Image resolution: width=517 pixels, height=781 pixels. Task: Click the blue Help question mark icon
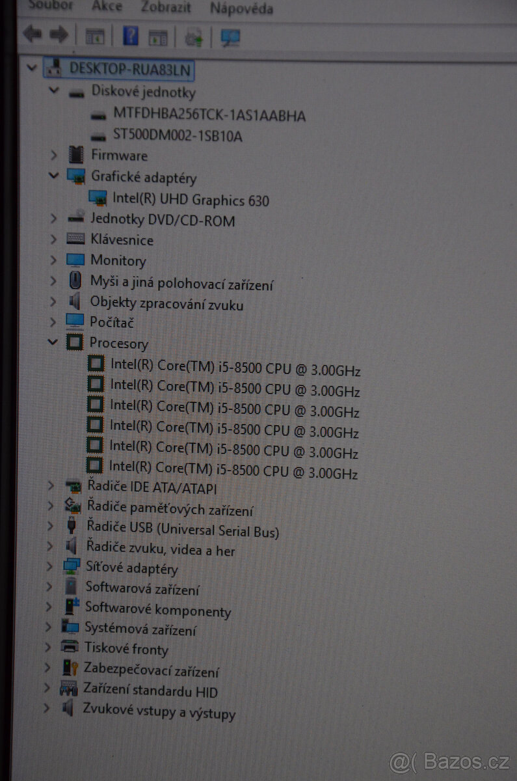130,36
